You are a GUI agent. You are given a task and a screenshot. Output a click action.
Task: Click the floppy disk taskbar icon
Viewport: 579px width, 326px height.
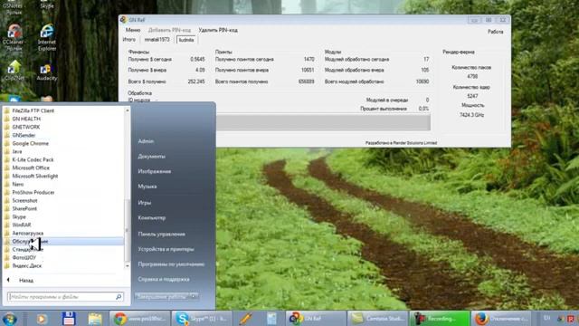69,319
